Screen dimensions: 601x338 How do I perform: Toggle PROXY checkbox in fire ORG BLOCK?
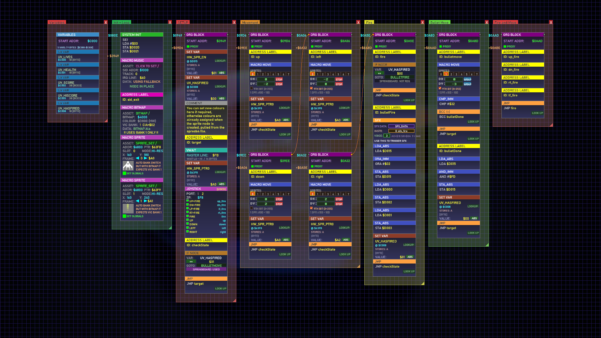pyautogui.click(x=376, y=46)
